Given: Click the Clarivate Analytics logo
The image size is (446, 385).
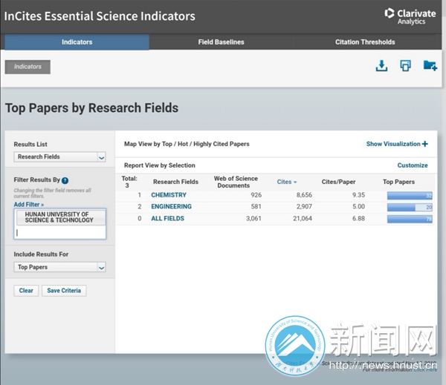Looking at the screenshot, I should (x=410, y=16).
